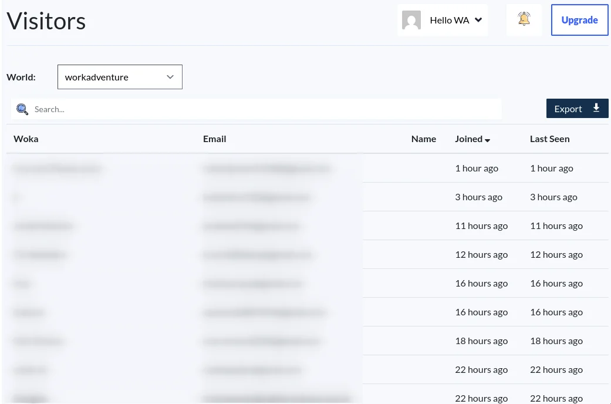611x404 pixels.
Task: Click Joined cell reading 11 hours ago
Action: (481, 226)
